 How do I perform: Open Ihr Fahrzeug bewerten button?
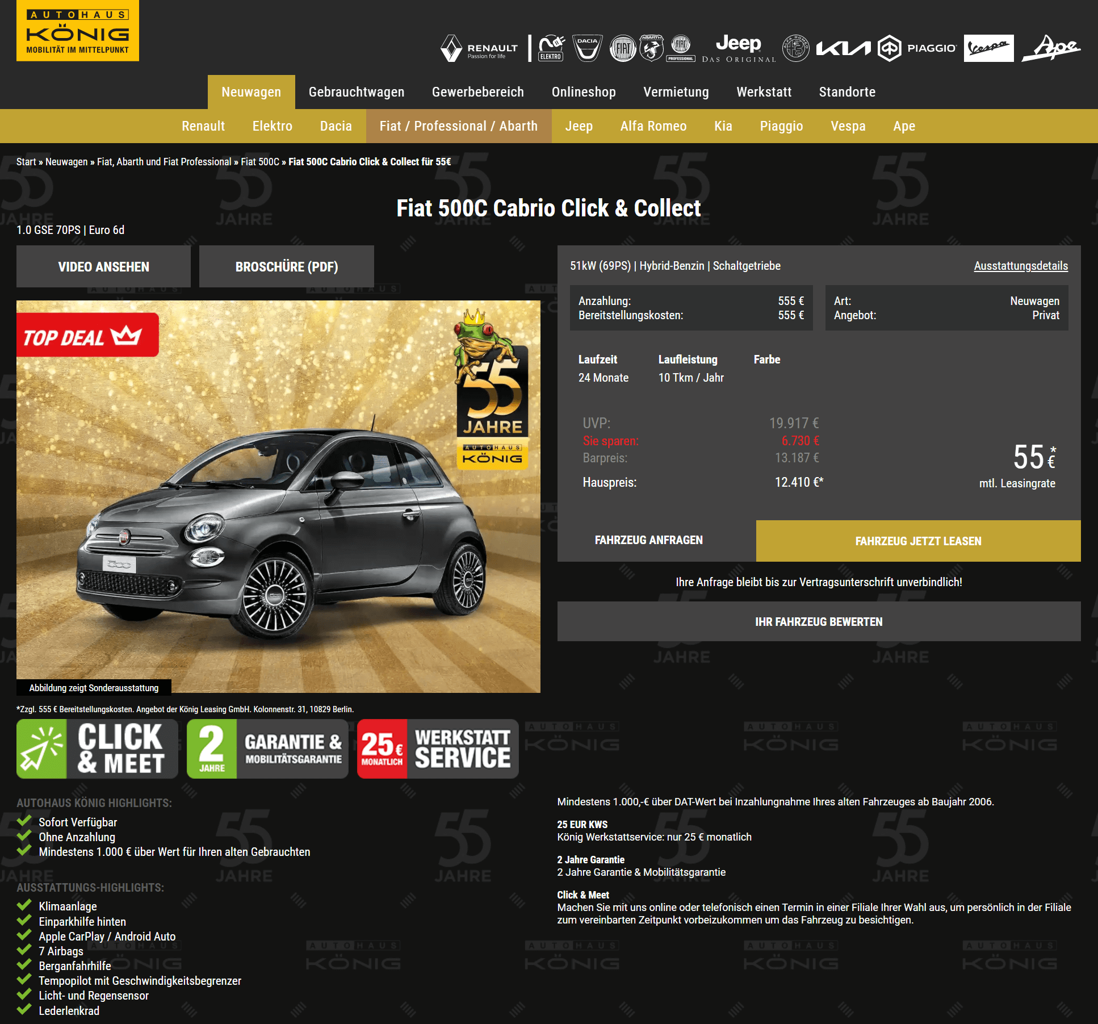point(819,622)
